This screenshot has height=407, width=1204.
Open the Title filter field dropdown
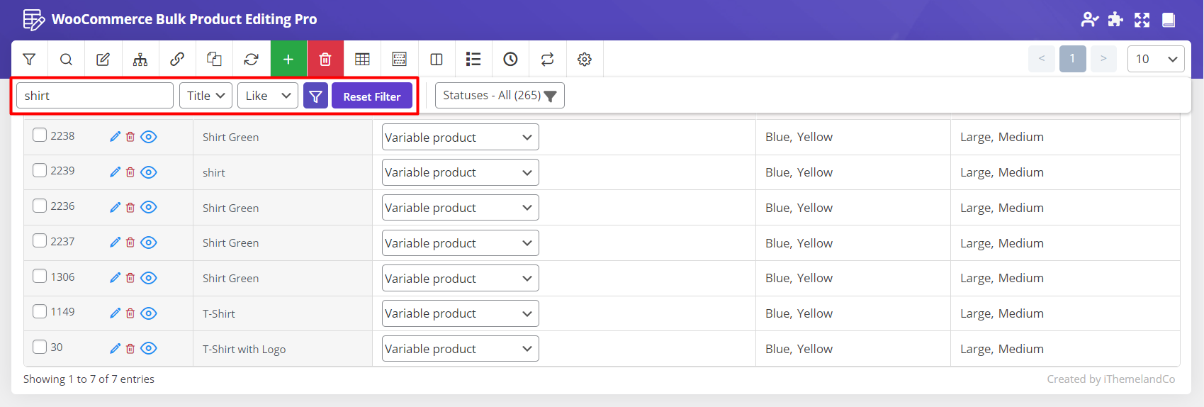206,96
